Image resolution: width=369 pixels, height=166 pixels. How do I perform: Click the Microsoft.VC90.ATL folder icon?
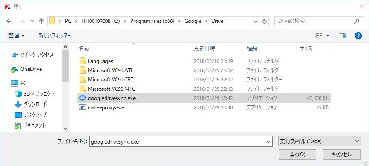(83, 70)
